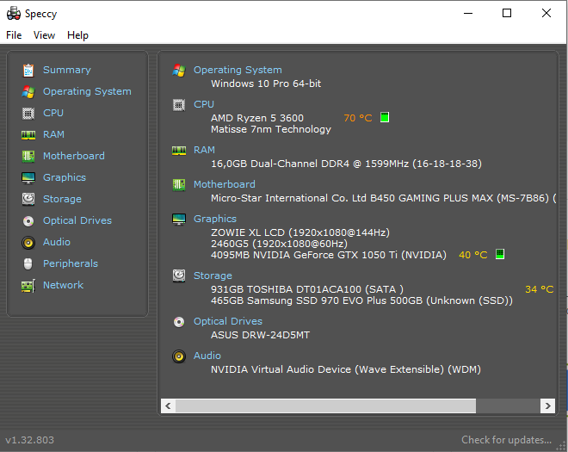568x452 pixels.
Task: Select Peripherals in the sidebar
Action: click(x=71, y=263)
